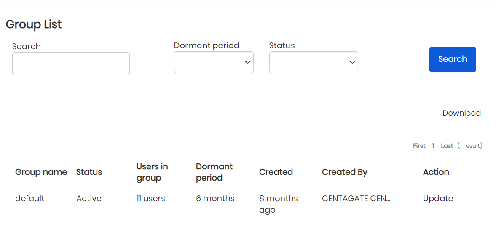Select page 1 in pagination
496x250 pixels.
pyautogui.click(x=433, y=146)
